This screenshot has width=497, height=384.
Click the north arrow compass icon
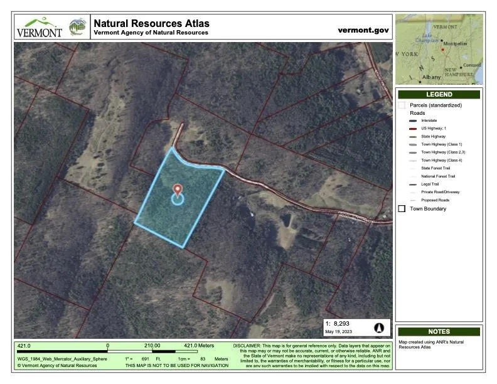tap(379, 328)
